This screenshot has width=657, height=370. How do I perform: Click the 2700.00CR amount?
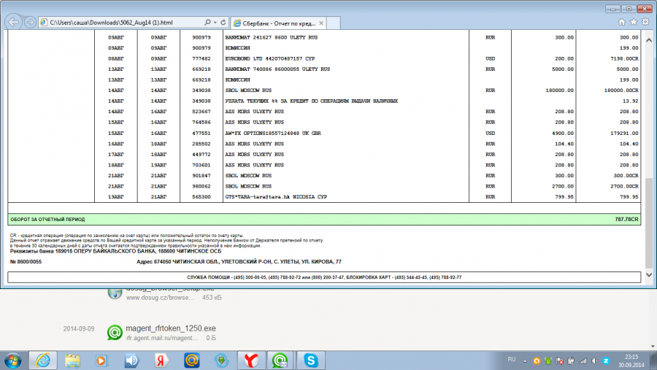(624, 186)
